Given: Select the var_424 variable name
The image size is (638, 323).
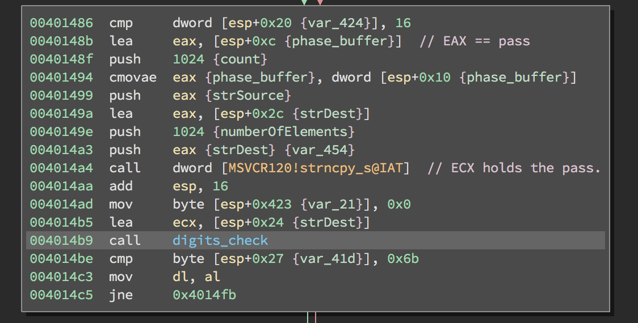Looking at the screenshot, I should pos(335,23).
